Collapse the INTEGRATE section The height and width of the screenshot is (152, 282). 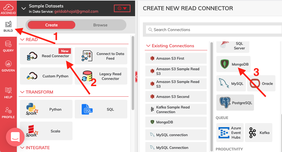click(22, 148)
